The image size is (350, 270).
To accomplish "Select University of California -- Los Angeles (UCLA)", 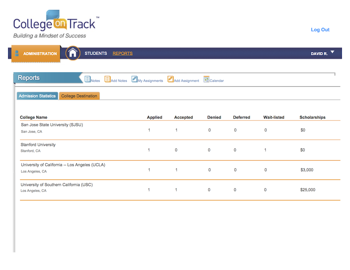I will [63, 165].
